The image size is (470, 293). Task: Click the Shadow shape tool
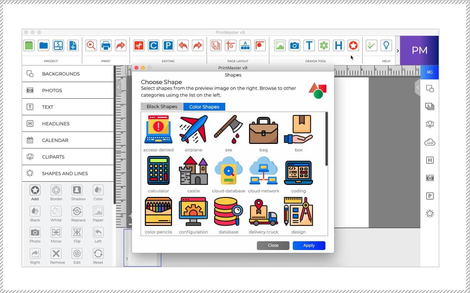tap(78, 193)
